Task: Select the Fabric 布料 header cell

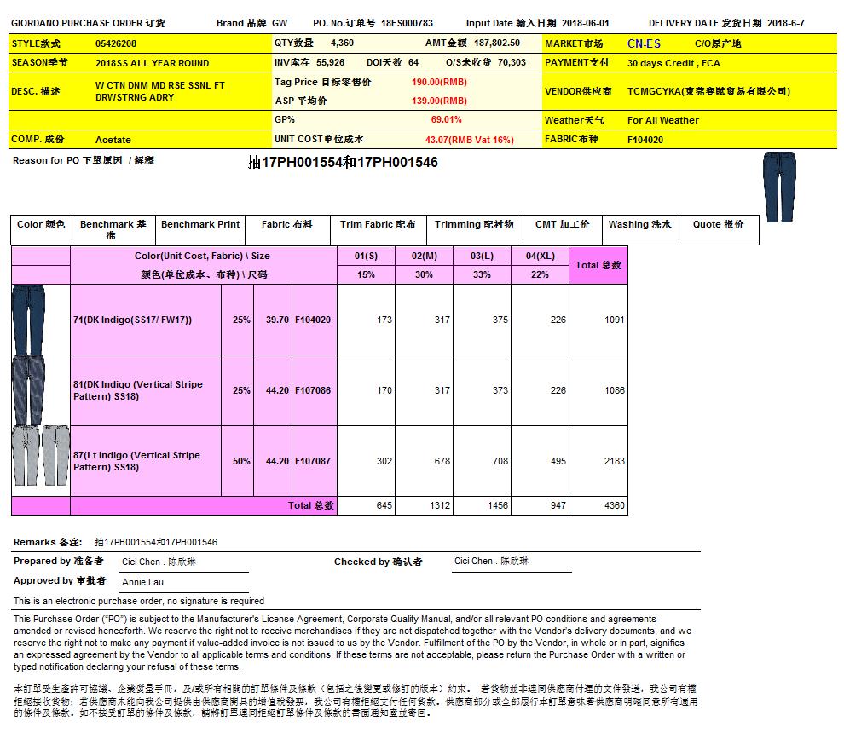Action: pos(286,225)
